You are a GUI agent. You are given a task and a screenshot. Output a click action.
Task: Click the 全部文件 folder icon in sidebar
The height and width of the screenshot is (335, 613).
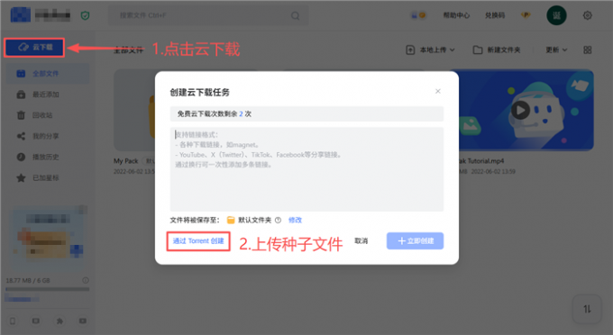[21, 74]
